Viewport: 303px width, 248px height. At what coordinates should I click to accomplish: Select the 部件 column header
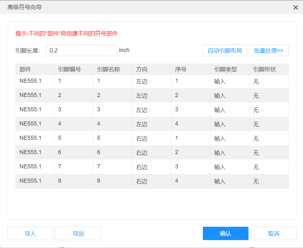35,69
